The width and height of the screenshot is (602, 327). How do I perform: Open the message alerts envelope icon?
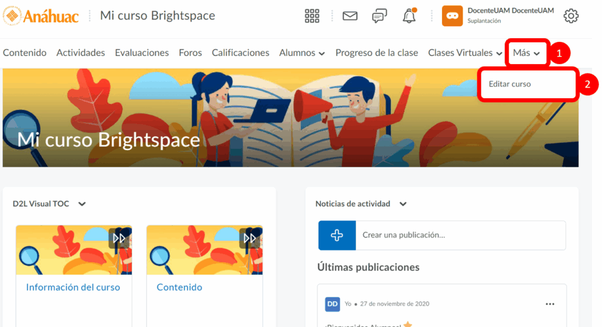coord(350,16)
